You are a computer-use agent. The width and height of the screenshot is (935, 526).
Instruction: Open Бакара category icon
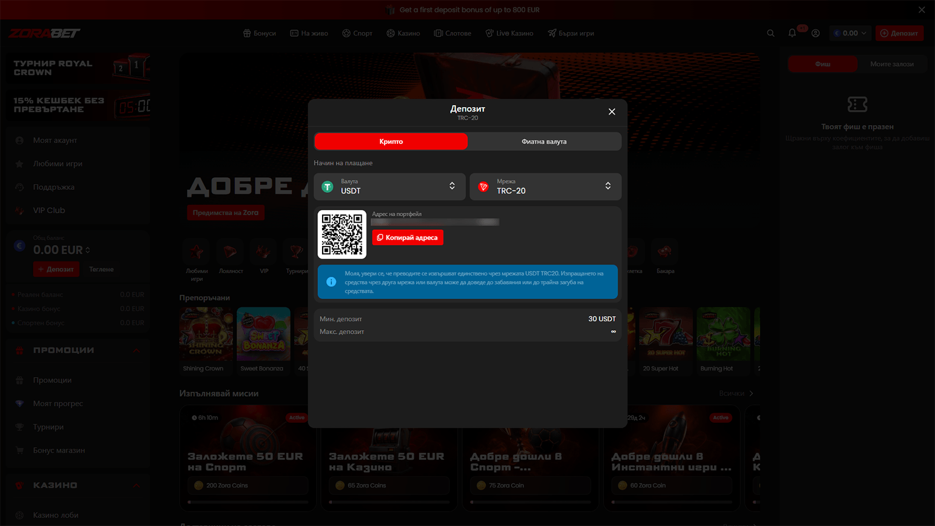point(665,252)
